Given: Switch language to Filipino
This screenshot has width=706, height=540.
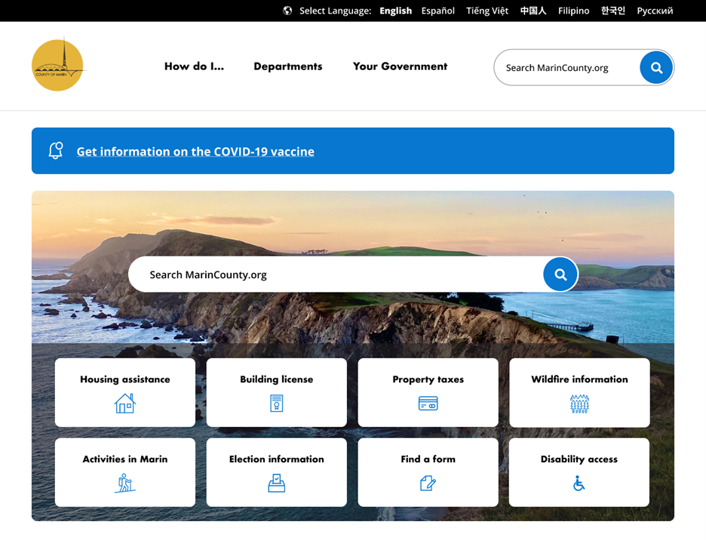Looking at the screenshot, I should click(573, 11).
